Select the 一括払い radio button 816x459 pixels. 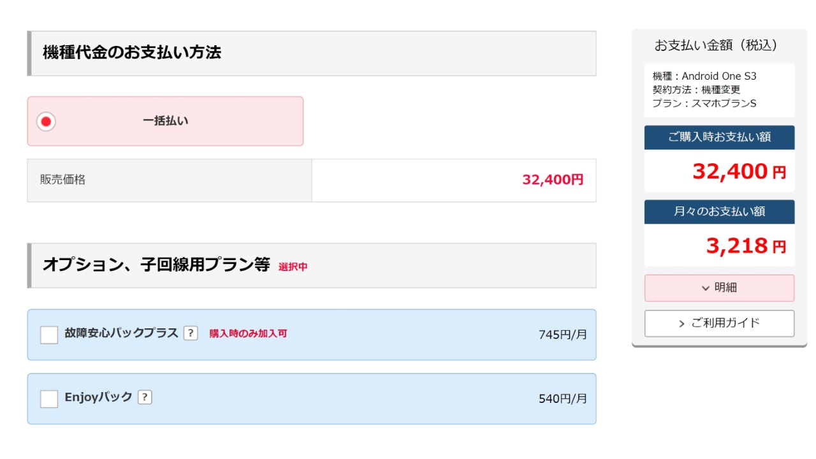click(x=46, y=121)
